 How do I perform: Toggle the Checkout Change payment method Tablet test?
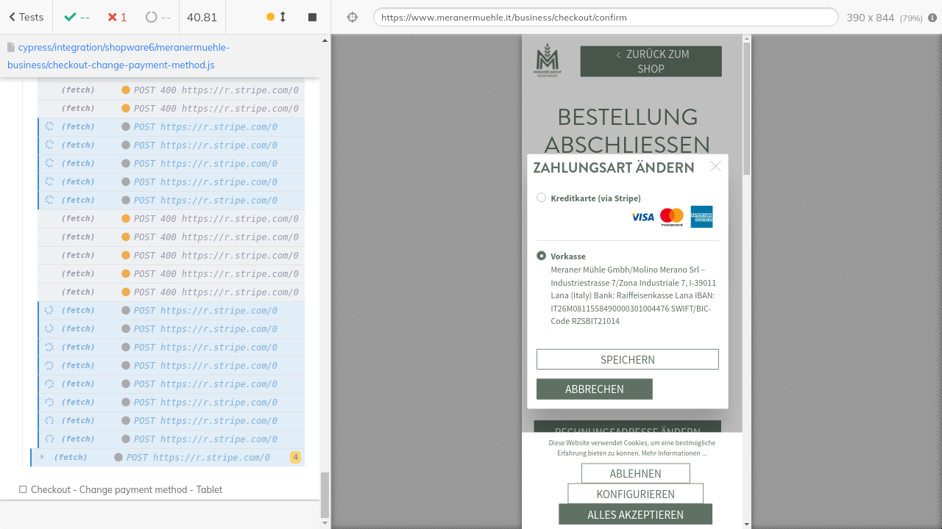pyautogui.click(x=24, y=489)
